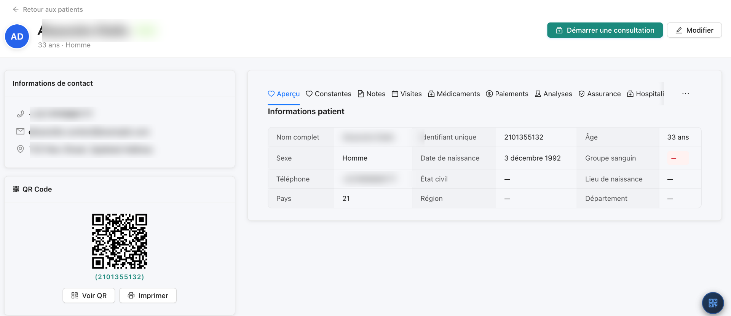
Task: Click the email envelope icon
Action: click(21, 131)
